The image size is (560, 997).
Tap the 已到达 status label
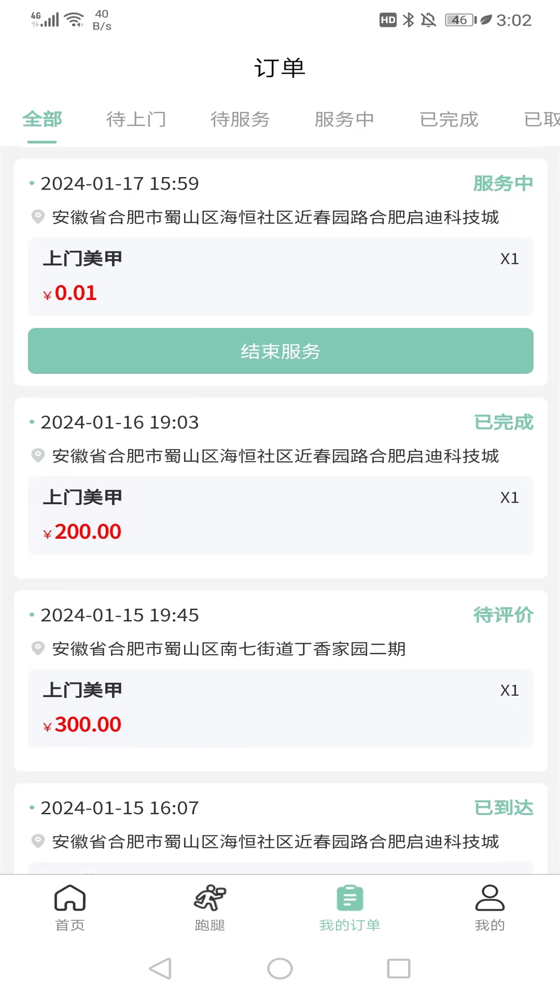503,807
